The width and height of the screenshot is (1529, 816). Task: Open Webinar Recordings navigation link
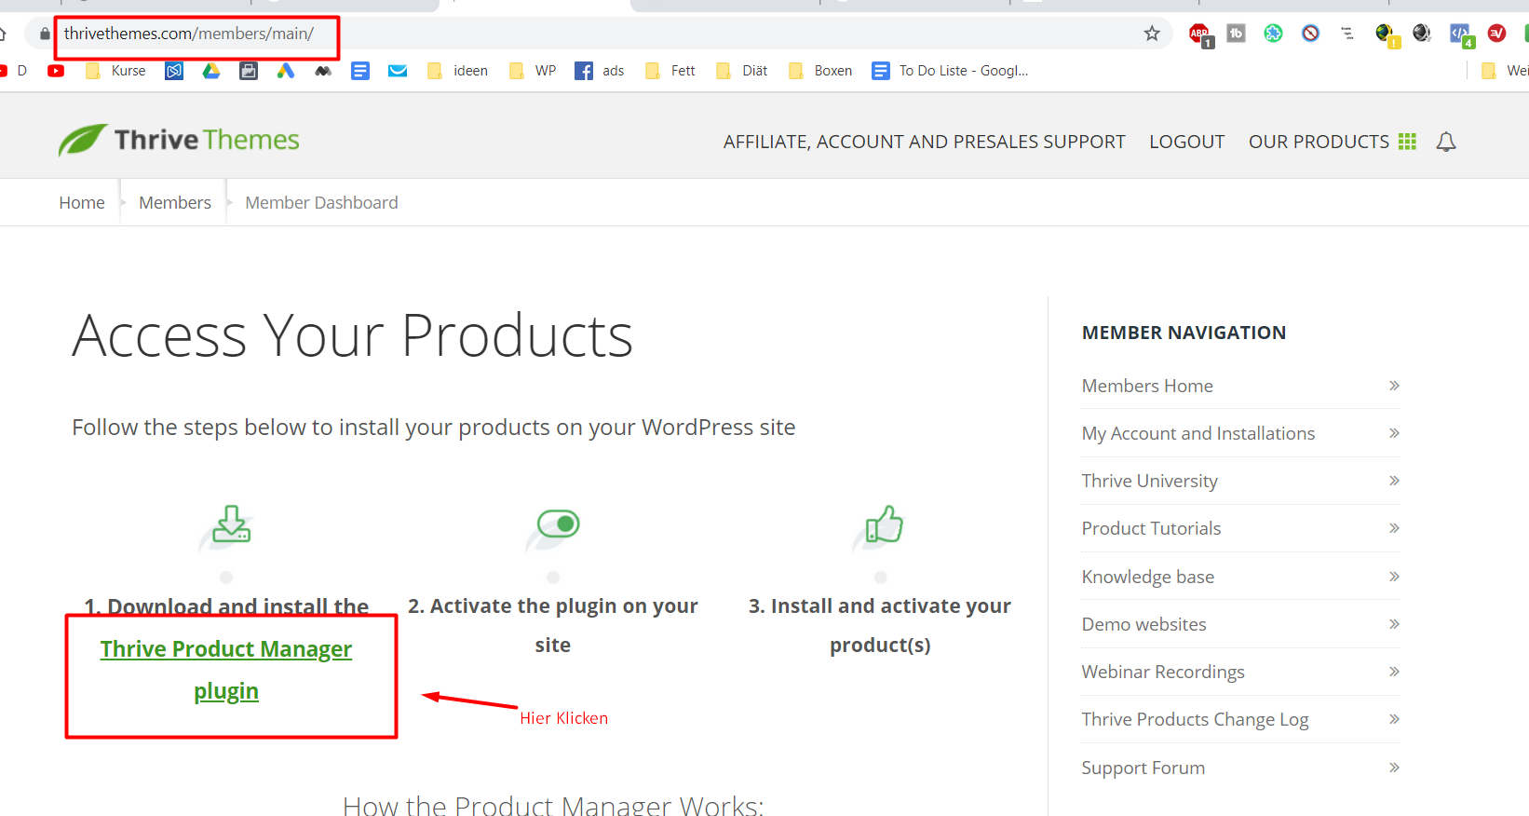click(1240, 672)
